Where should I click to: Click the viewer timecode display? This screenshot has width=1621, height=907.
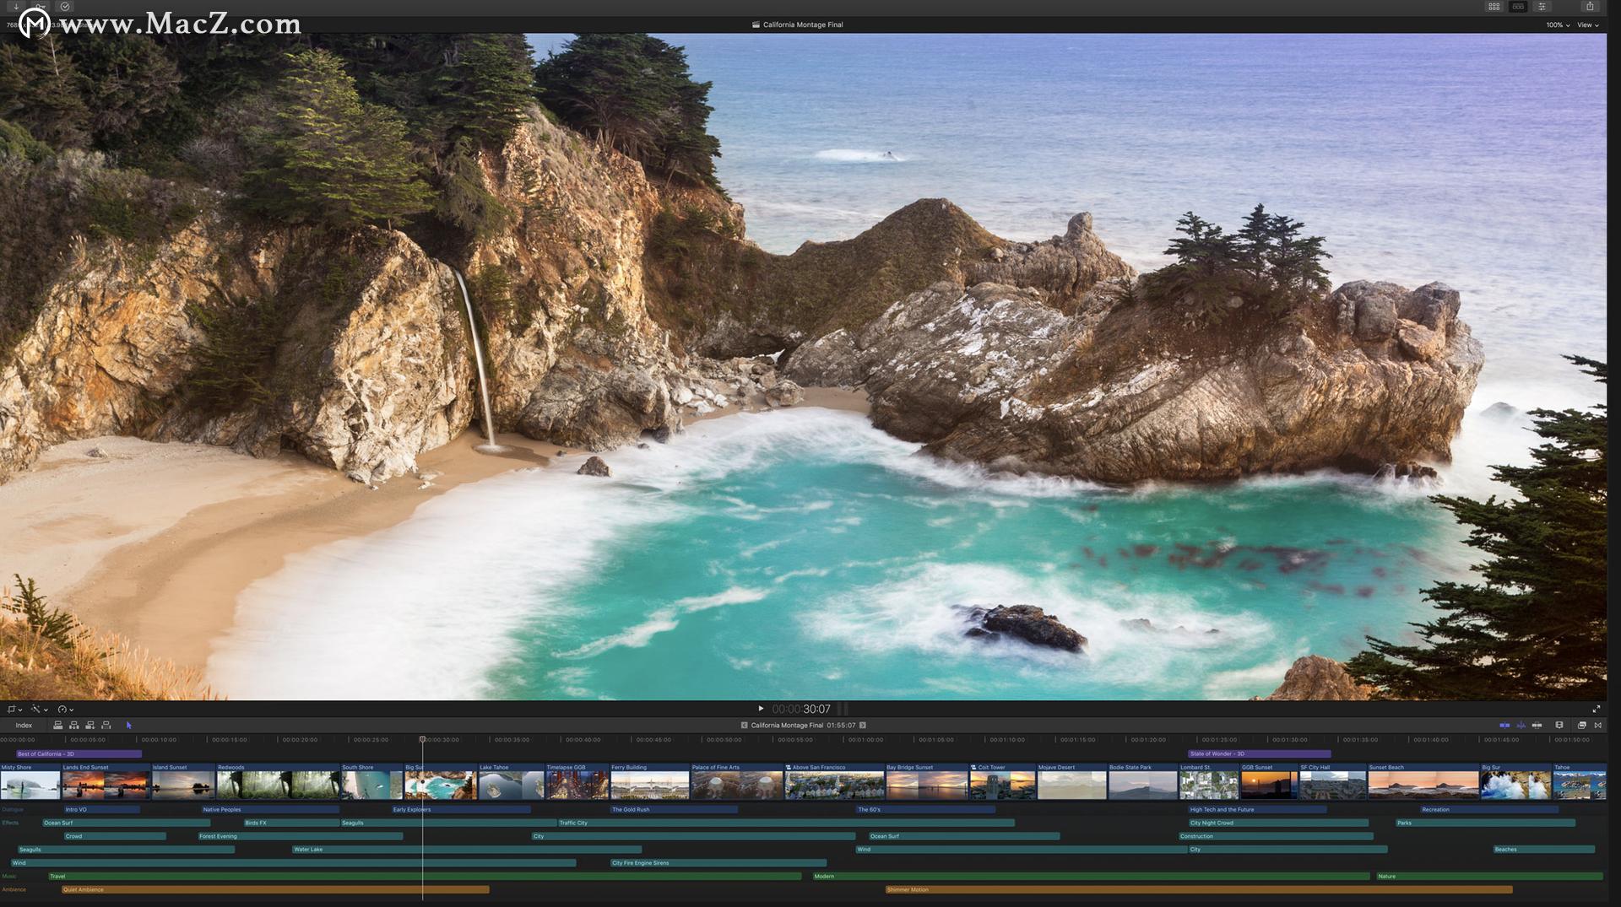(801, 710)
